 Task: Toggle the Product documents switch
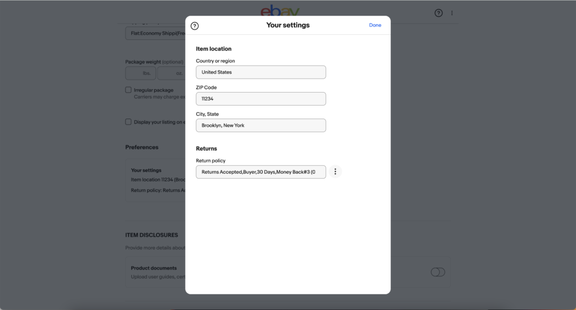pyautogui.click(x=438, y=272)
